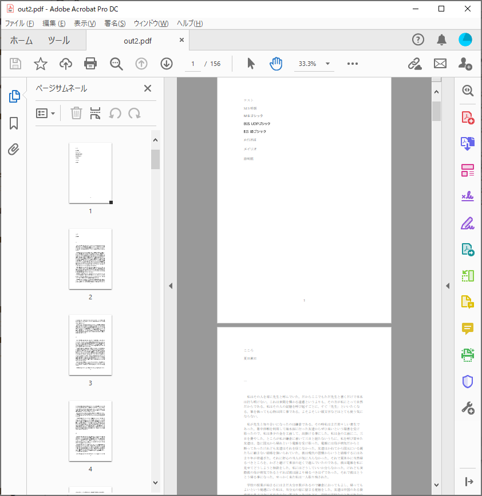Click the document vertical scrollbar thumb
The width and height of the screenshot is (482, 496).
coord(437,111)
